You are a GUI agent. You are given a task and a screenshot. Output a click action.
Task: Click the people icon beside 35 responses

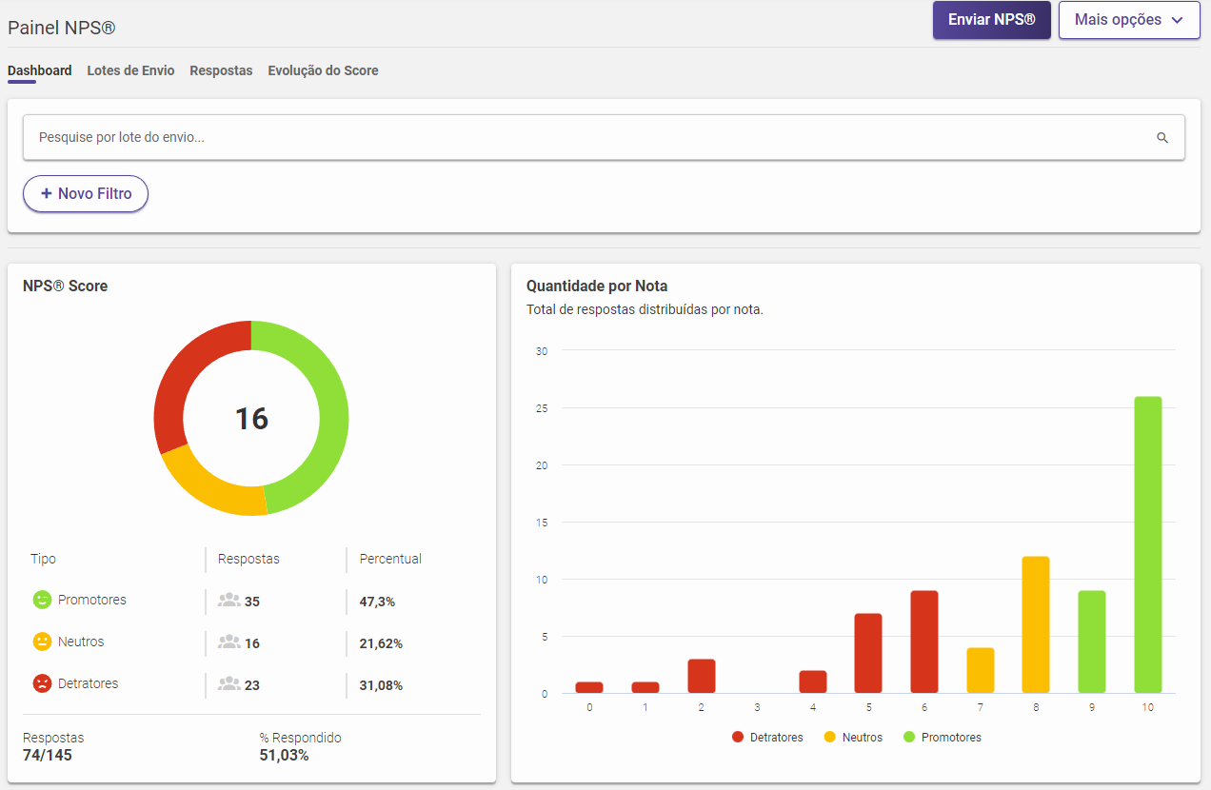[228, 601]
